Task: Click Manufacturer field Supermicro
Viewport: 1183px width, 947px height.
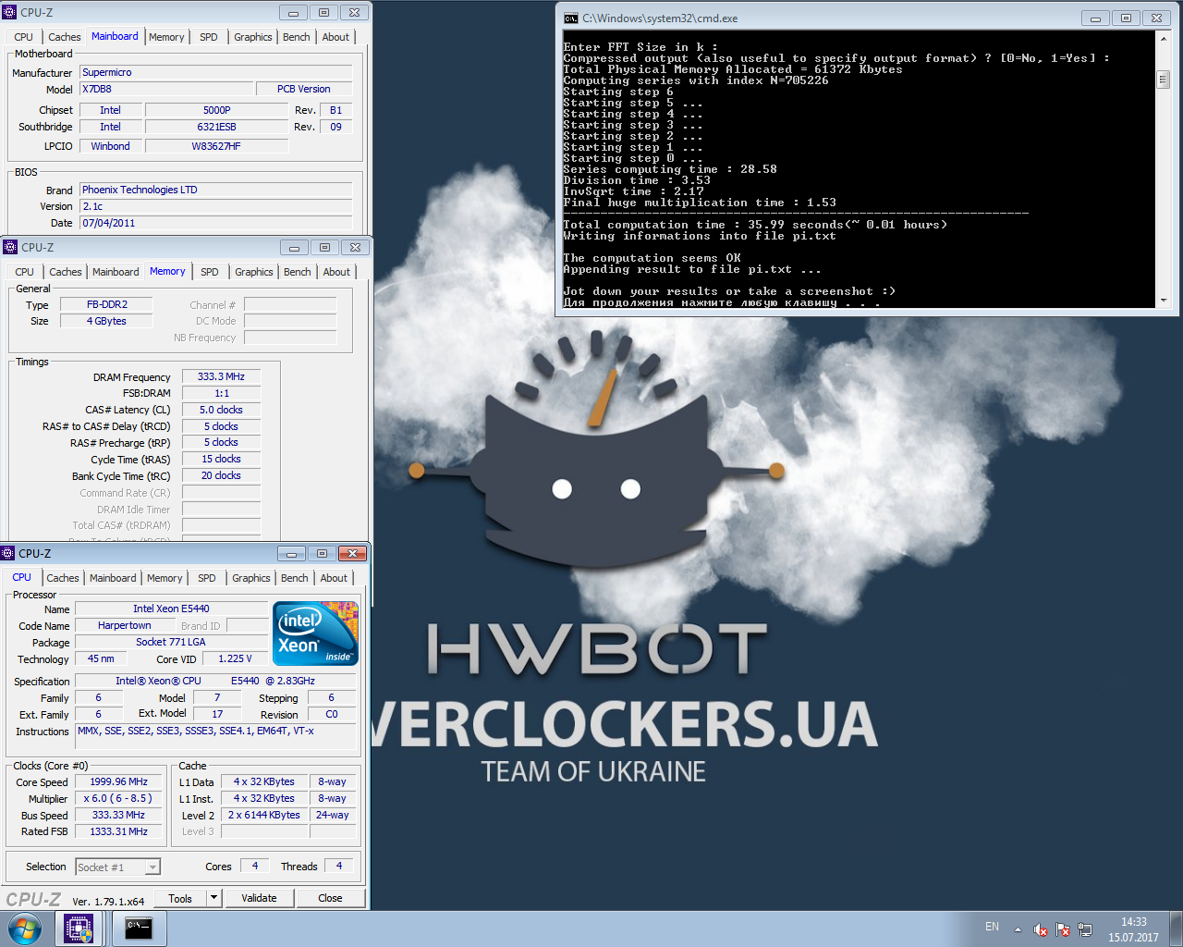Action: [x=215, y=72]
